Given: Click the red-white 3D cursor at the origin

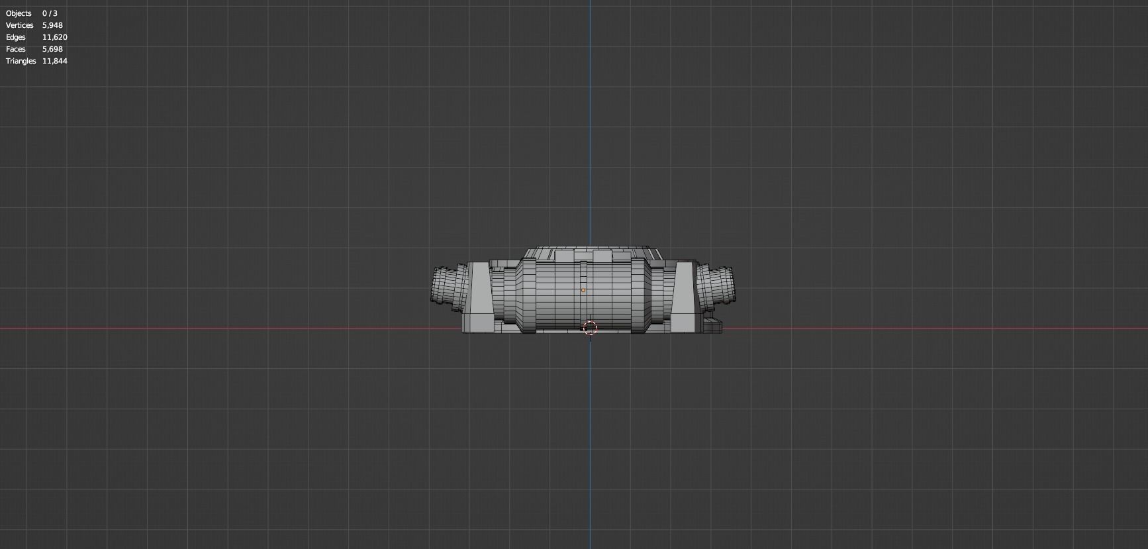Looking at the screenshot, I should (590, 328).
